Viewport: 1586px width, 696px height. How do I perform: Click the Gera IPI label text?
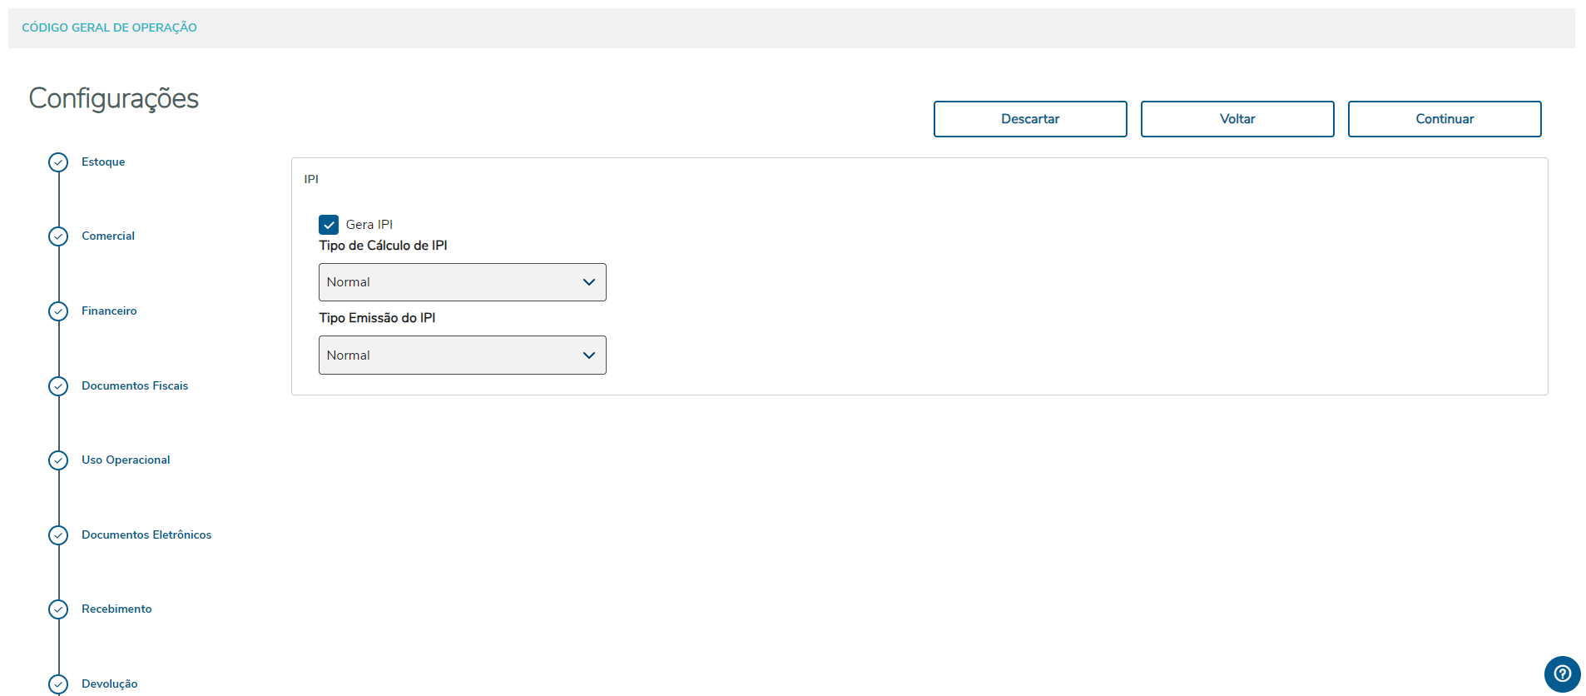coord(369,225)
